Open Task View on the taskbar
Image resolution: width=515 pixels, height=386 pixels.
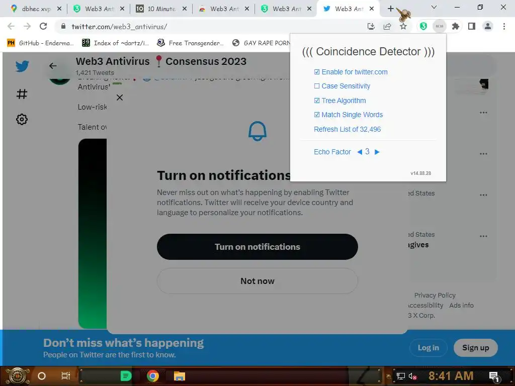point(66,376)
